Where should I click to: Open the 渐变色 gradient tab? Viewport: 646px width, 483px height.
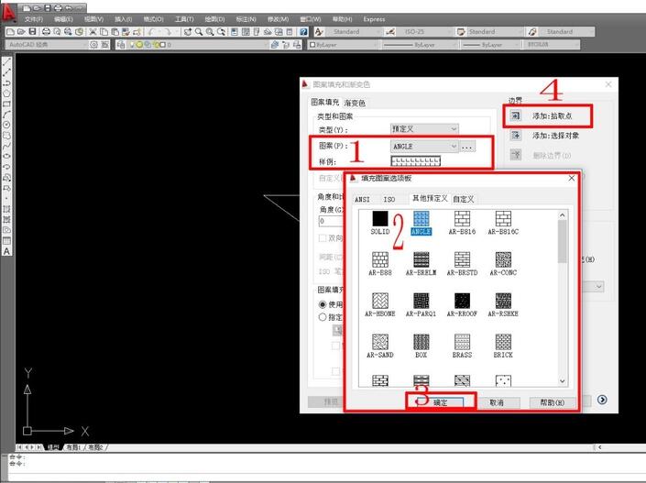[x=355, y=103]
